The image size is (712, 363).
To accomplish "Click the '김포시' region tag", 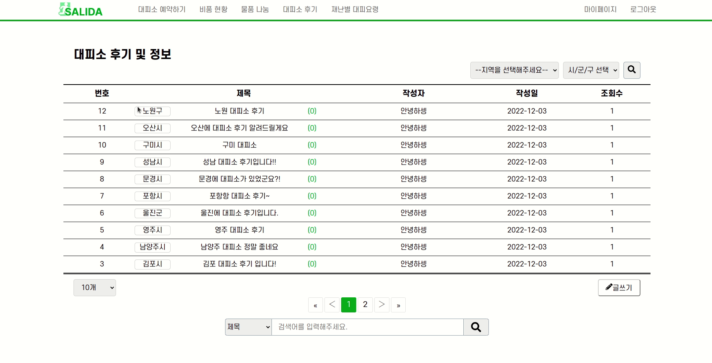I will point(152,264).
